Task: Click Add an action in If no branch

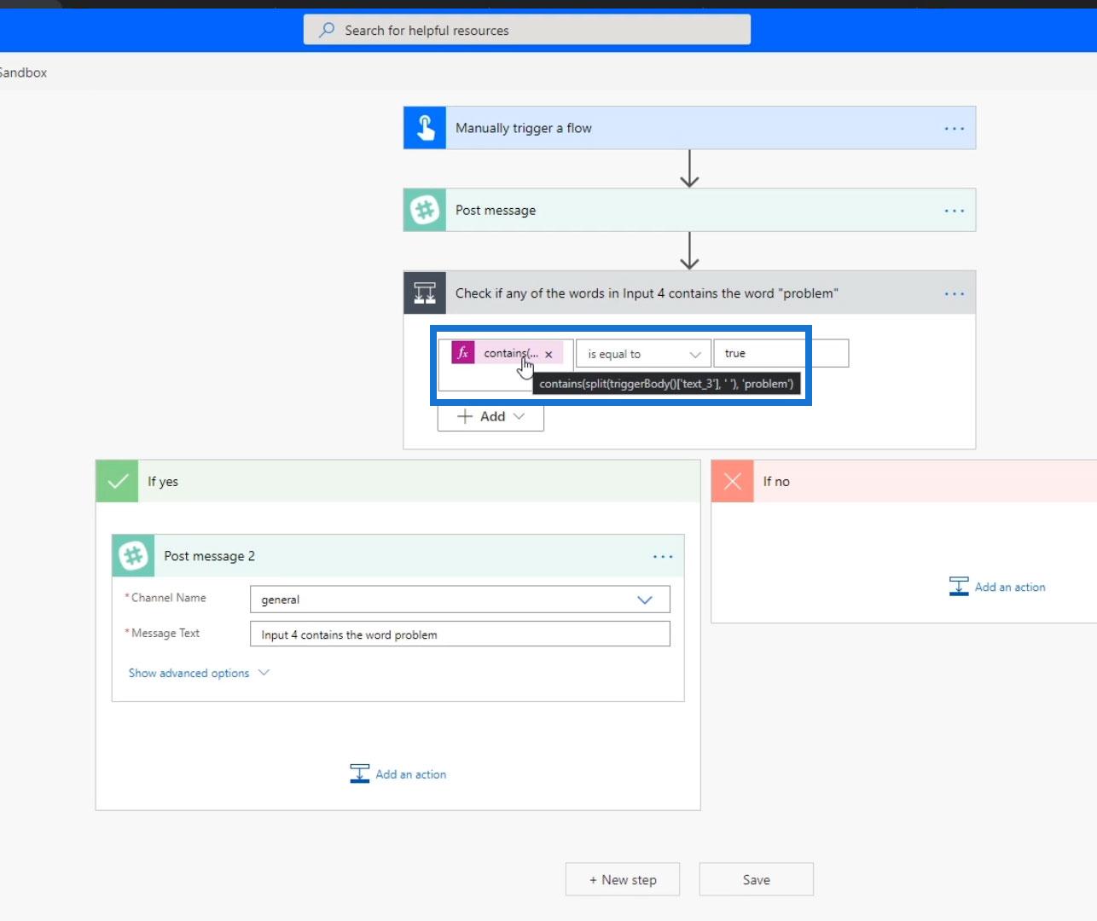Action: pyautogui.click(x=1010, y=587)
